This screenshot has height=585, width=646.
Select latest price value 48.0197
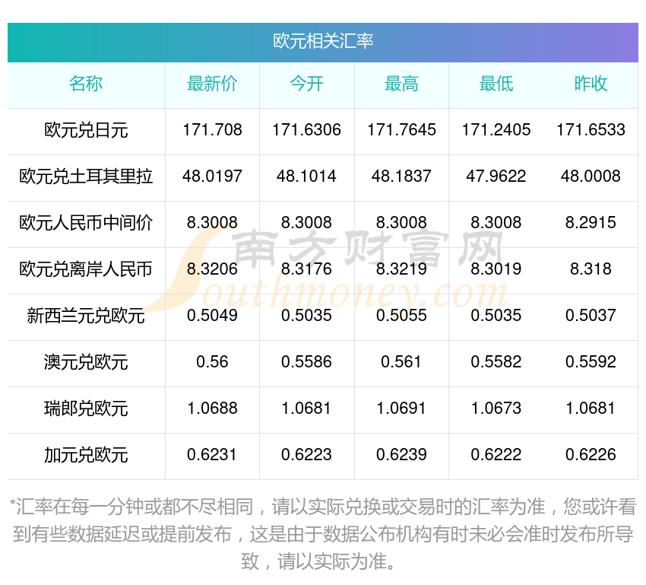coord(212,176)
